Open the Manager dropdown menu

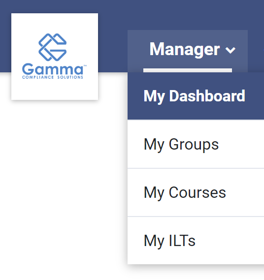[188, 51]
